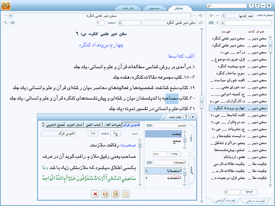Click the book list filter input field
This screenshot has width=275, height=206.
pyautogui.click(x=248, y=23)
